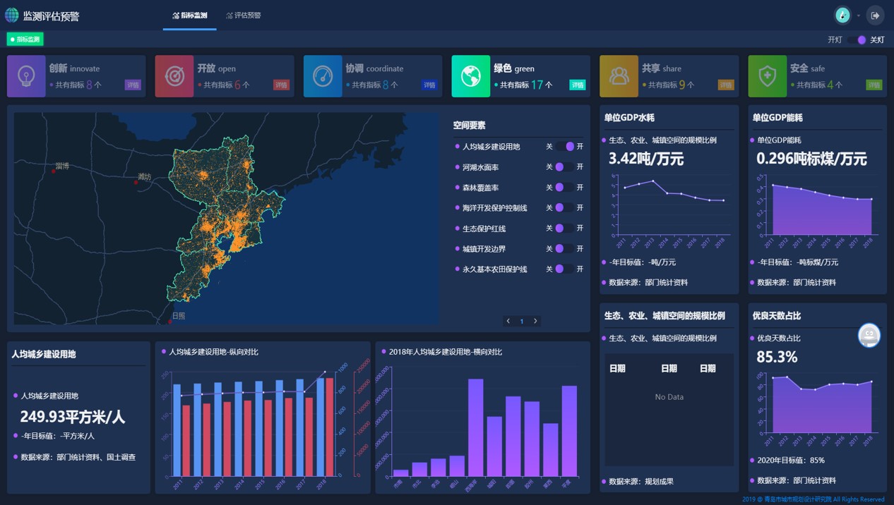Enable the 生态保护红线 layer toggle
Screen dimensions: 894x505
564,229
